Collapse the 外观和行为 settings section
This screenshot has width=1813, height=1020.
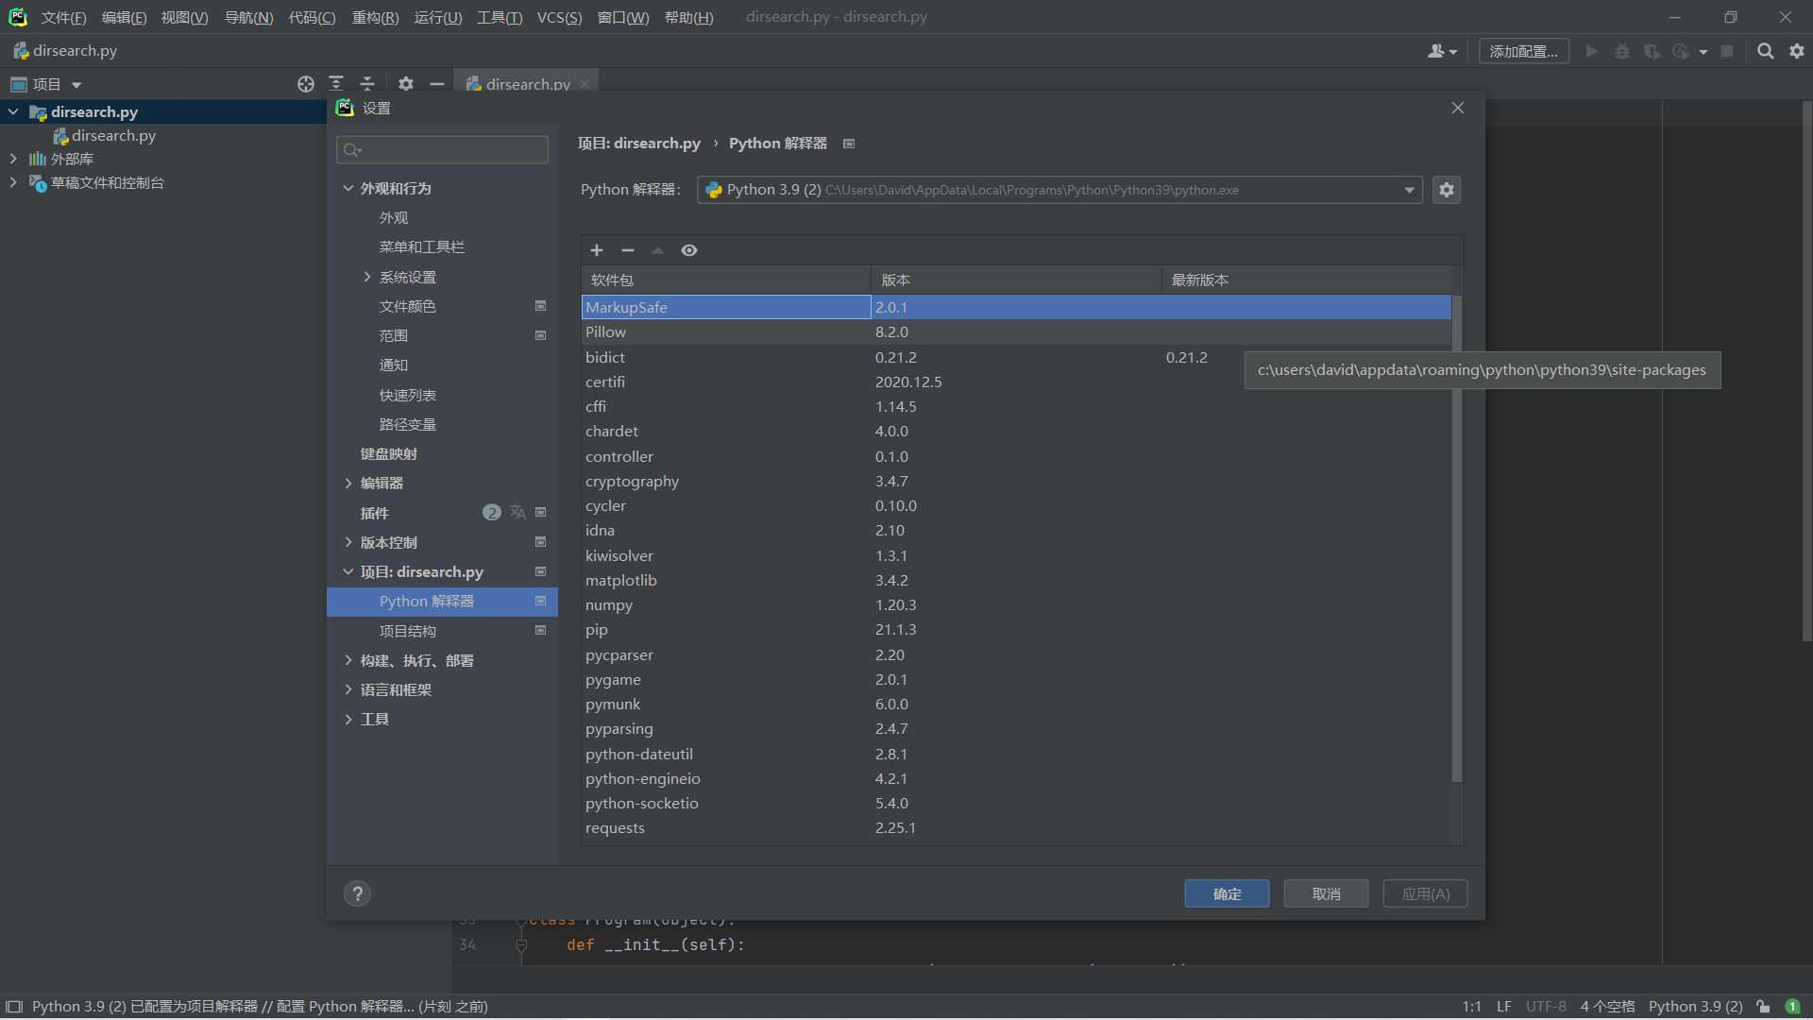click(348, 189)
